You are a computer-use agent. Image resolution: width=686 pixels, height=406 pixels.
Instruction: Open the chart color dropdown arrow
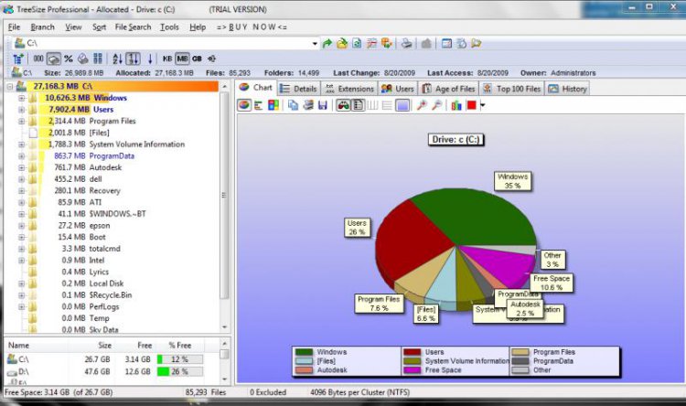click(x=483, y=105)
